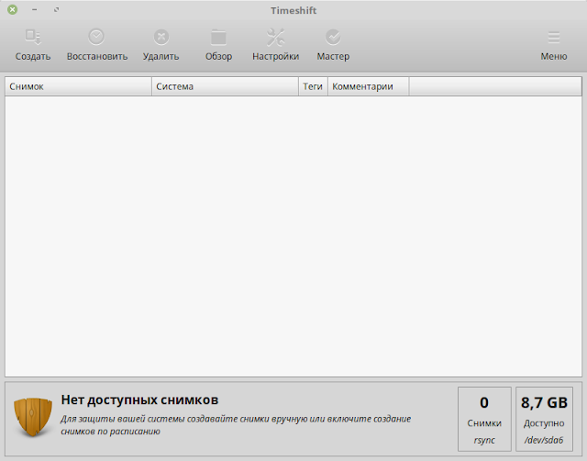Viewport: 587px width, 461px height.
Task: Maximize the Timeshift window
Action: pos(56,10)
